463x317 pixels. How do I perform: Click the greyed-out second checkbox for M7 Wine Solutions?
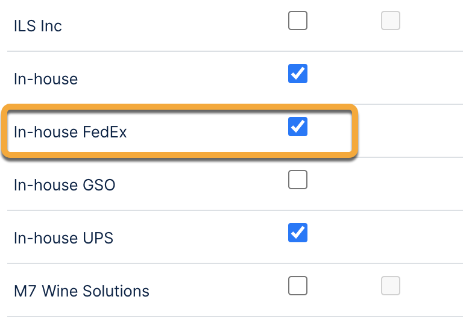click(x=391, y=285)
